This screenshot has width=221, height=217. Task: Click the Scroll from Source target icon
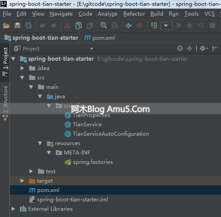180,48
